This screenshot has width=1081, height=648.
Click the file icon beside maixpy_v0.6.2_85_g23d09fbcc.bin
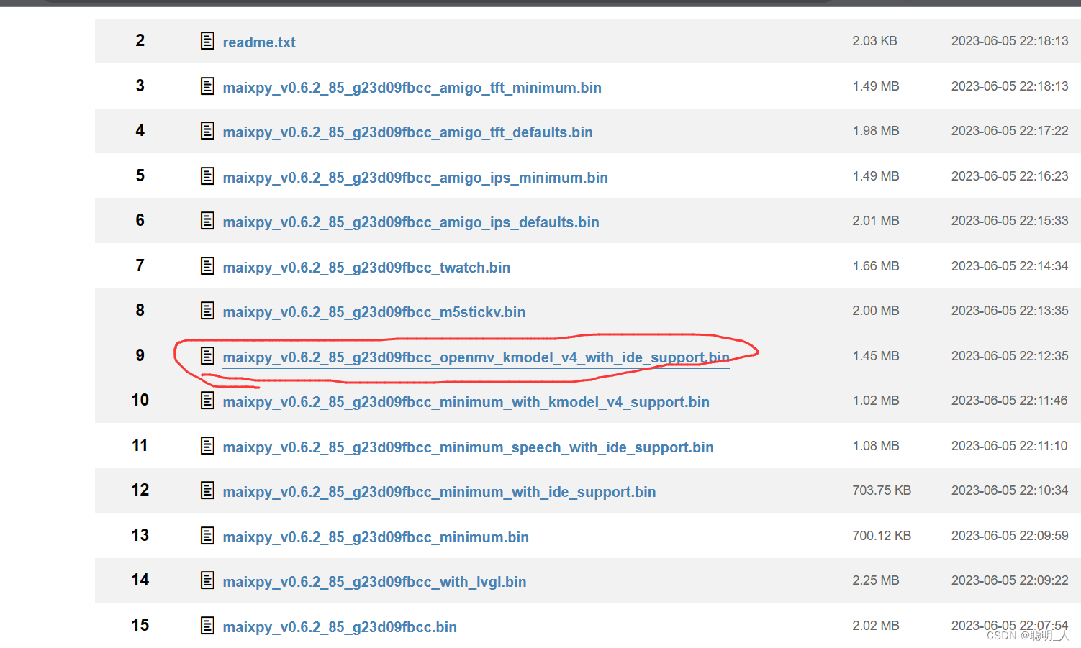pyautogui.click(x=207, y=626)
